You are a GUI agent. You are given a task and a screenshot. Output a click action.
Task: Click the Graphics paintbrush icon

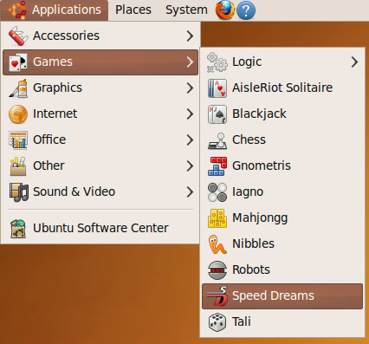coord(18,88)
